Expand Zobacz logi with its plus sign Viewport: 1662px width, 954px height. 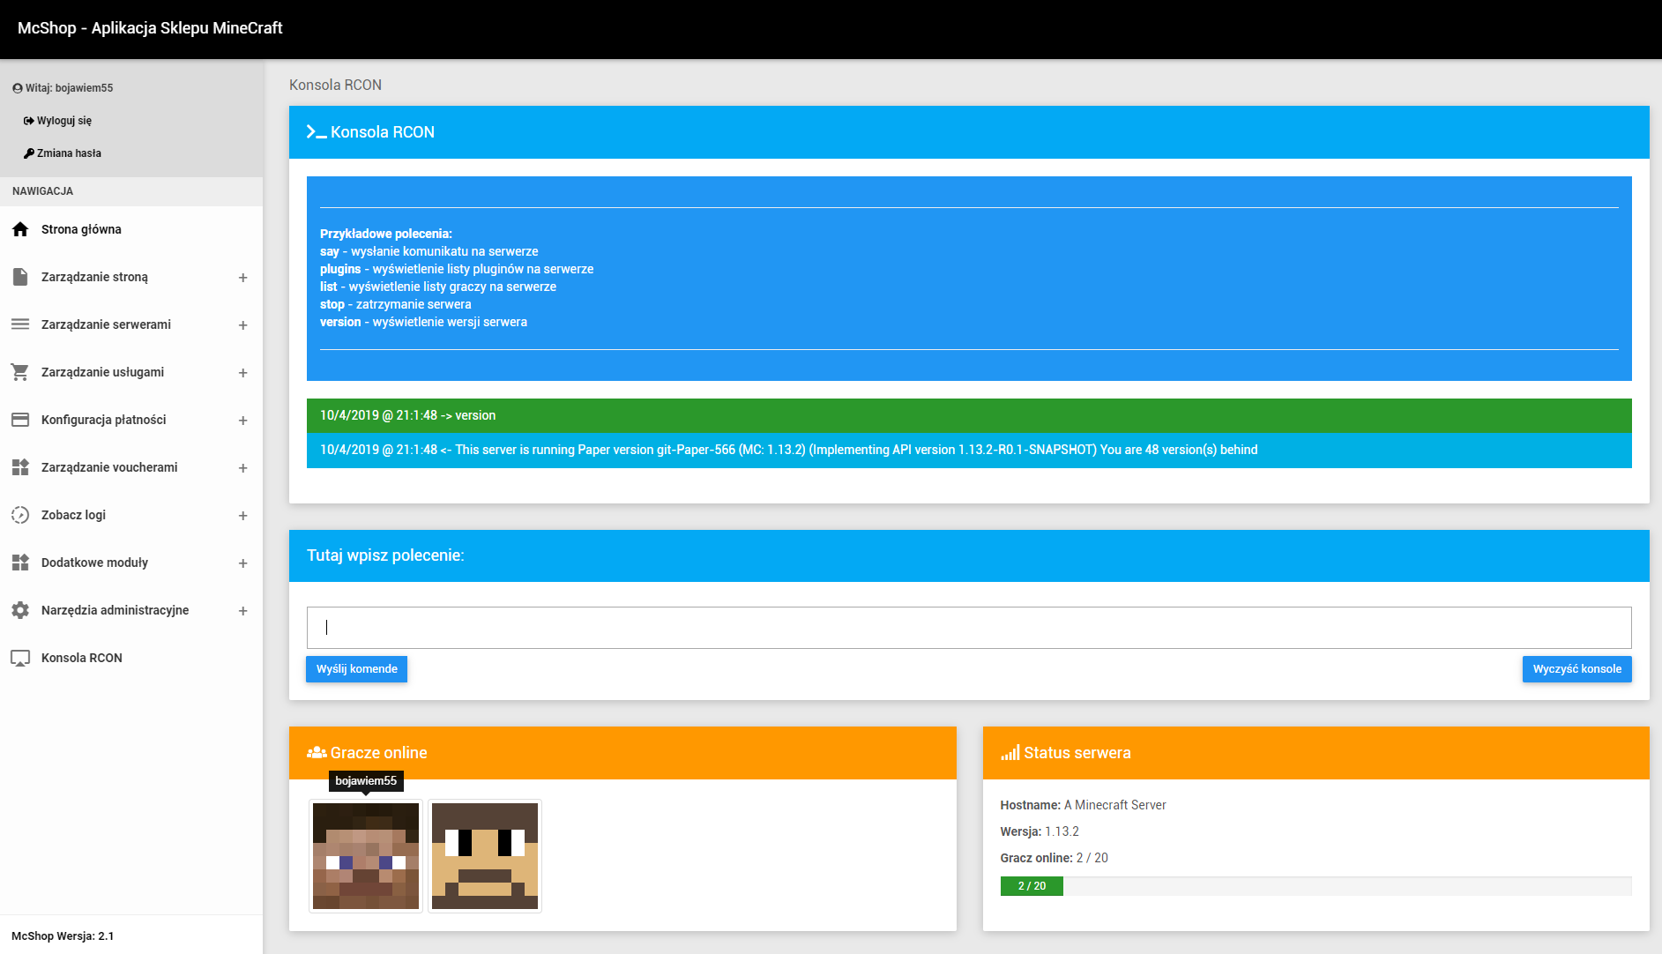[x=242, y=516]
